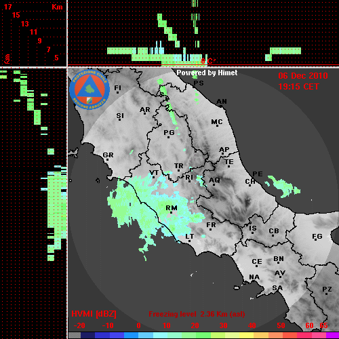Click the Powered by Himet text
The image size is (339, 339).
point(207,73)
